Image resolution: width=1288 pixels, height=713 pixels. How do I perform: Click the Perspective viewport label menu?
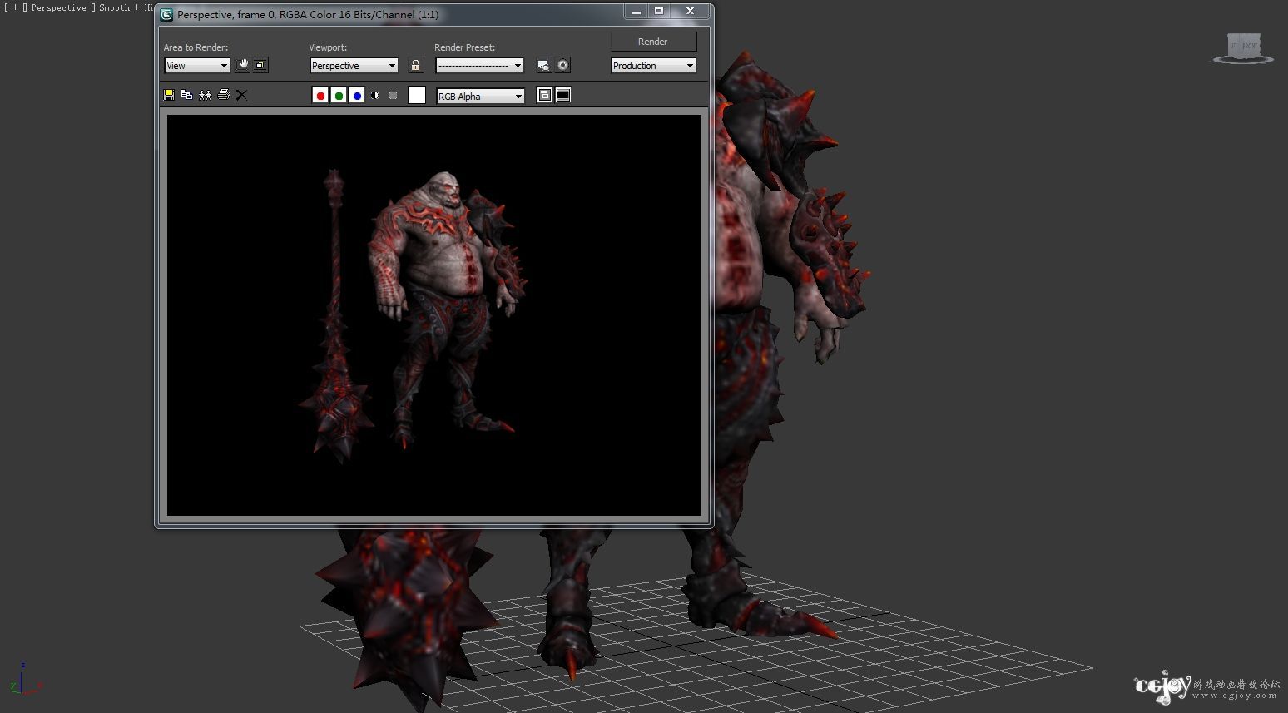pos(58,7)
